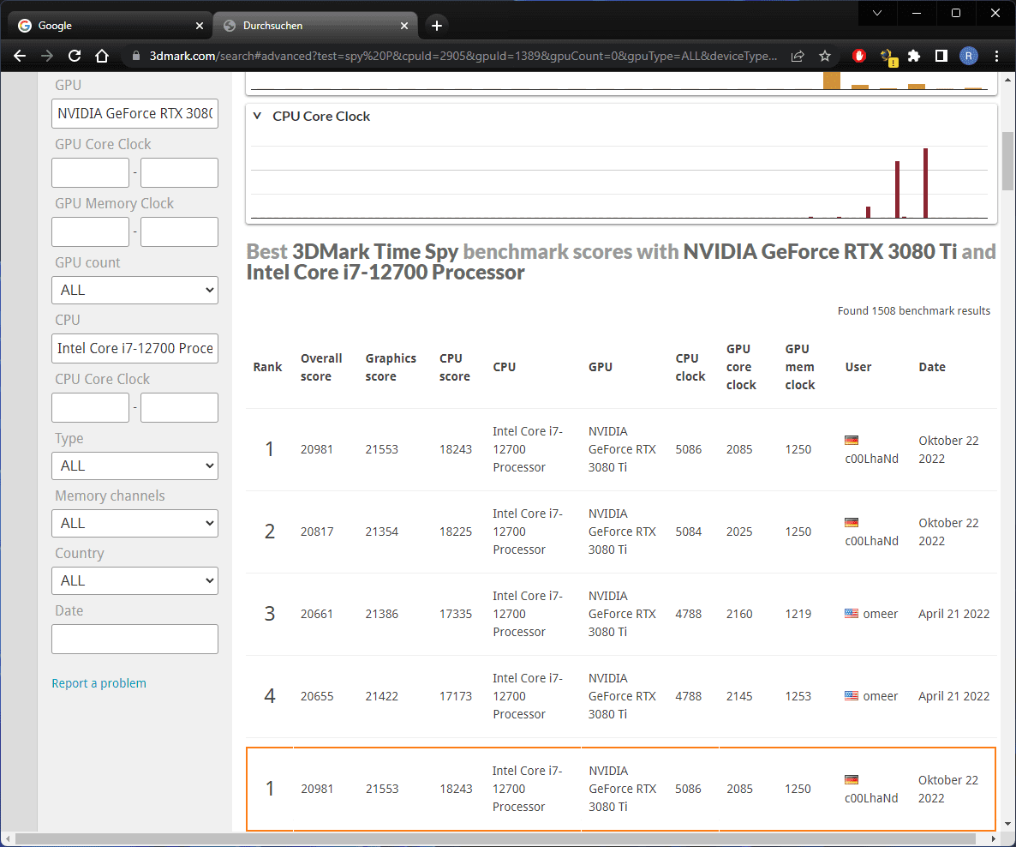Open the browser home page
Image resolution: width=1016 pixels, height=847 pixels.
pyautogui.click(x=102, y=56)
